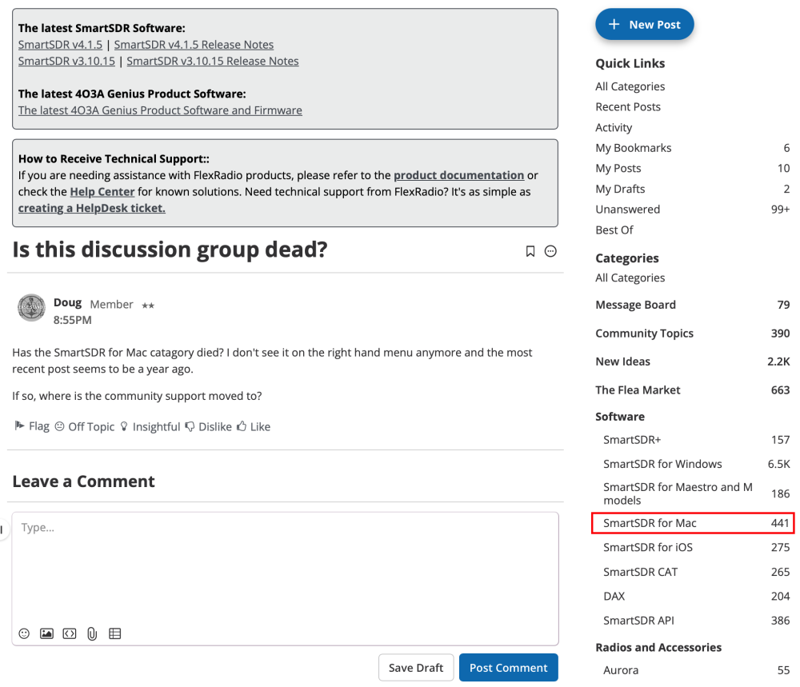Save the comment as a draft
800x687 pixels.
point(416,668)
